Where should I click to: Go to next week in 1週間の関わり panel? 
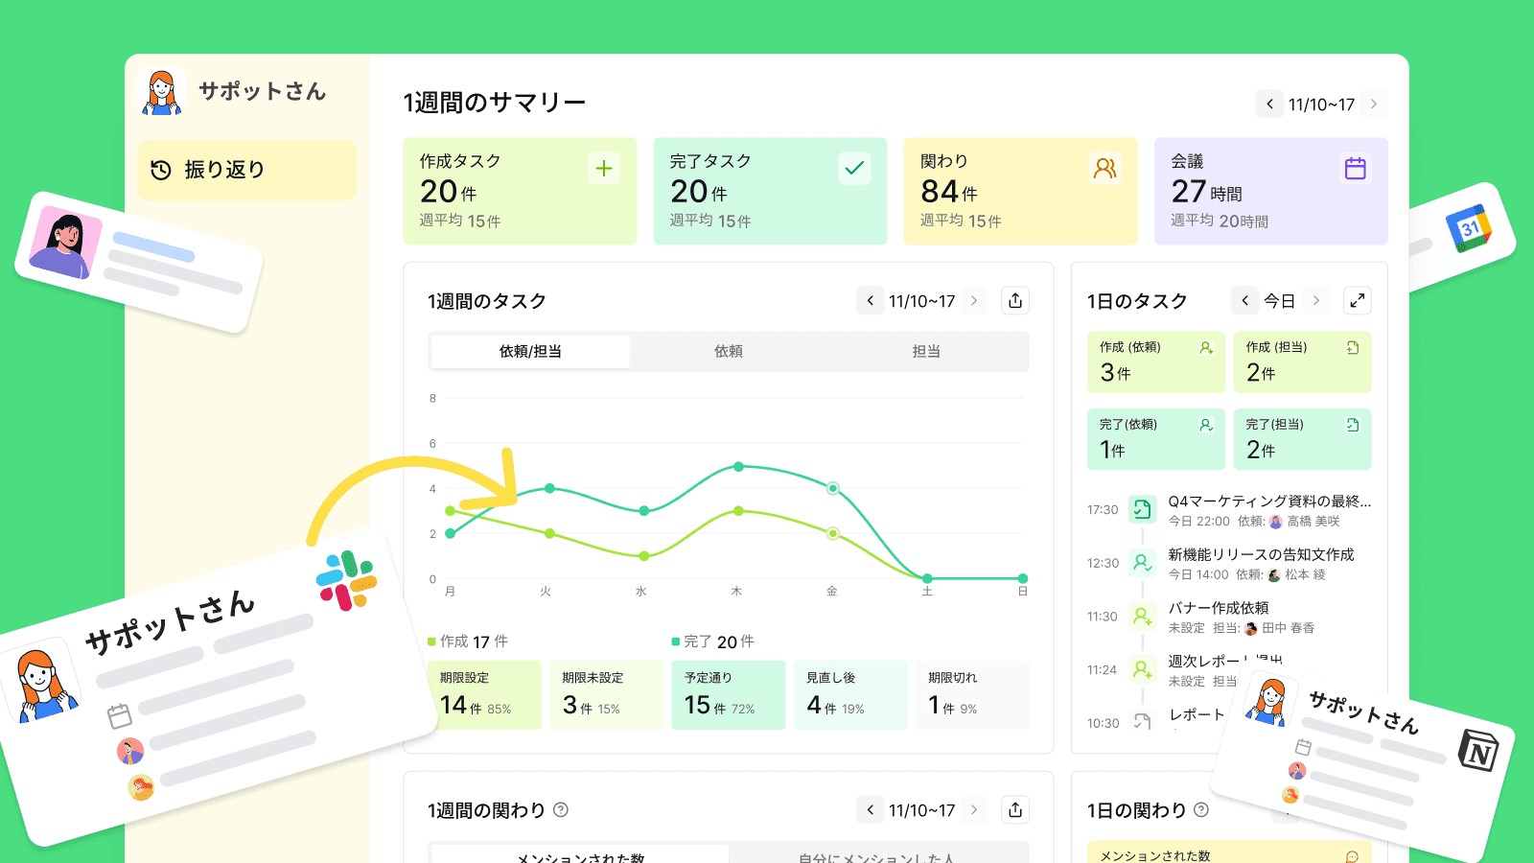point(974,810)
